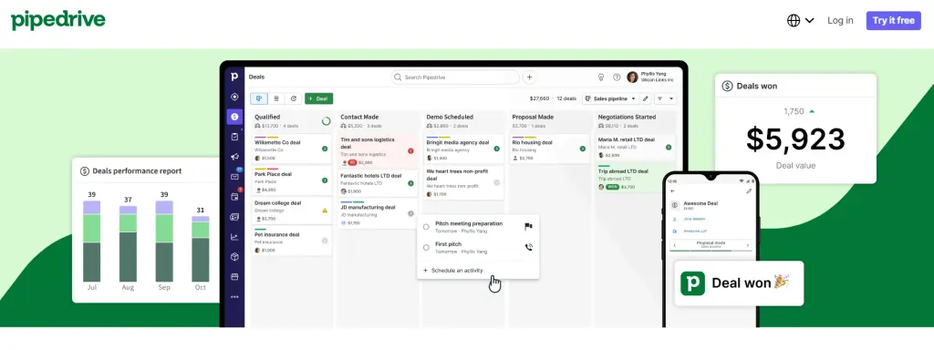Open the Activities calendar icon in the sidebar
The width and height of the screenshot is (934, 350).
(234, 197)
